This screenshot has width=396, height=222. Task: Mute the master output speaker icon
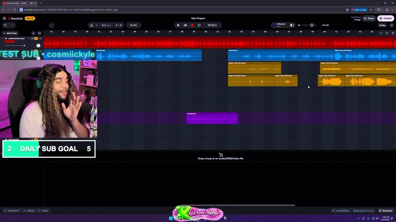coord(299,25)
